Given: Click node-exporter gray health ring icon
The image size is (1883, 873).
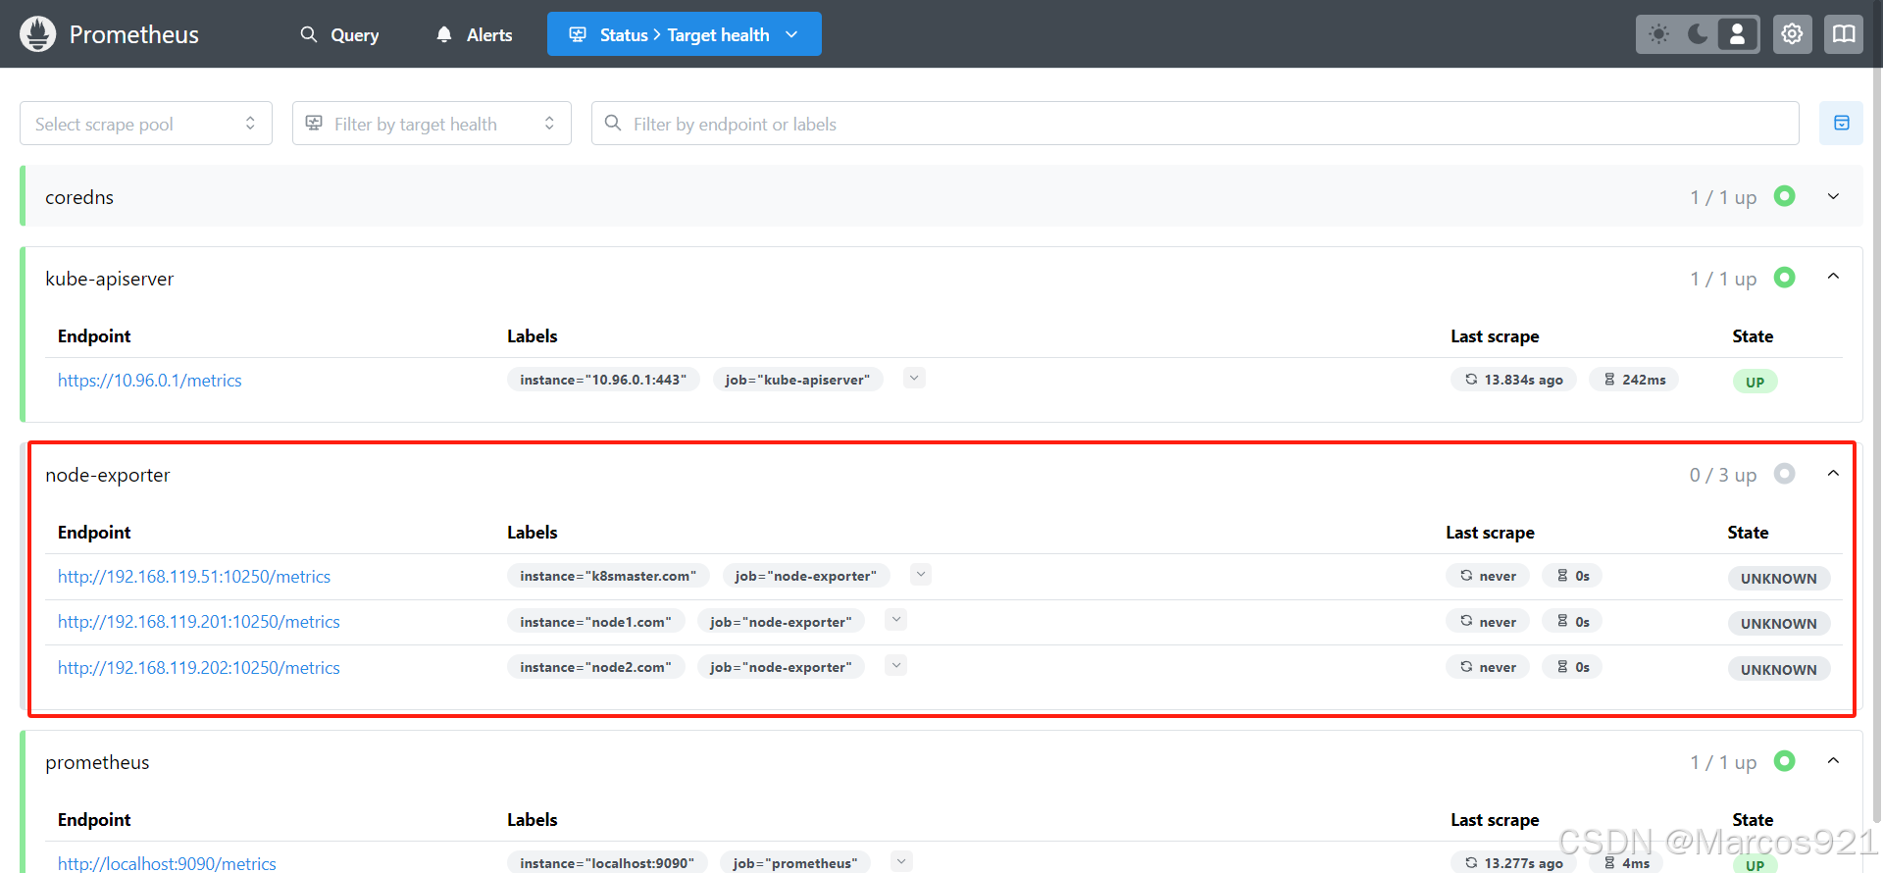Looking at the screenshot, I should (1785, 474).
